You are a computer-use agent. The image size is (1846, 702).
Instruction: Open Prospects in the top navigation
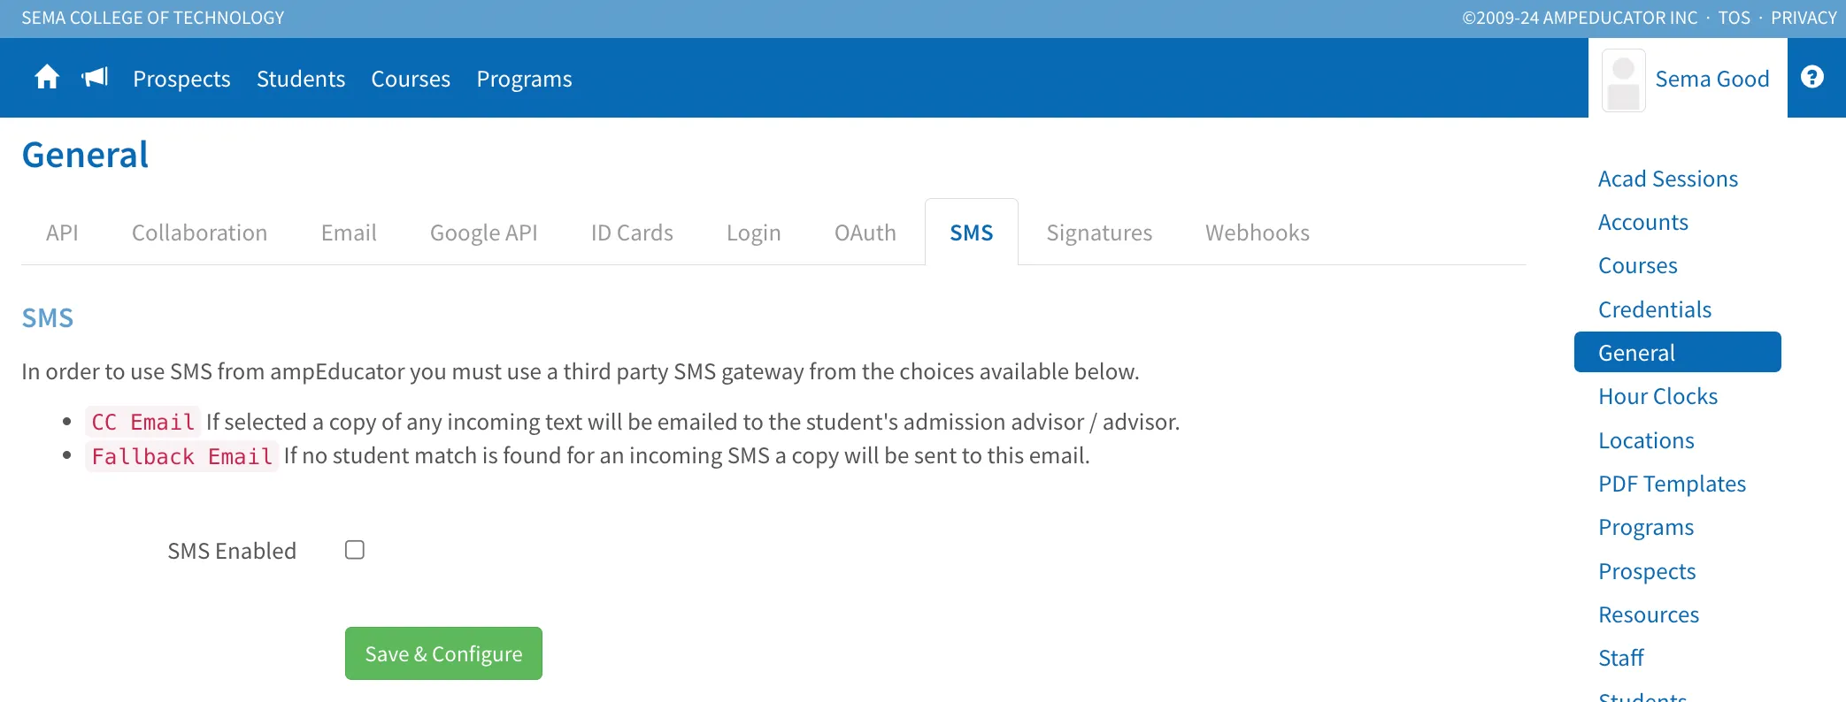[181, 79]
